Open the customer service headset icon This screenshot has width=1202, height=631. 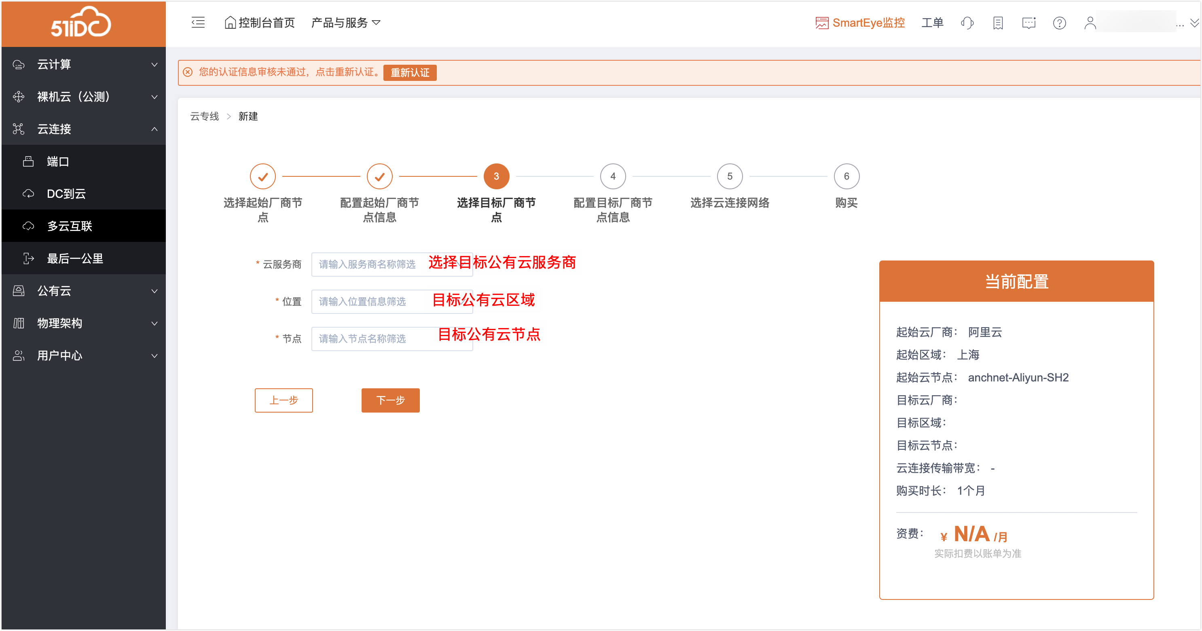967,23
